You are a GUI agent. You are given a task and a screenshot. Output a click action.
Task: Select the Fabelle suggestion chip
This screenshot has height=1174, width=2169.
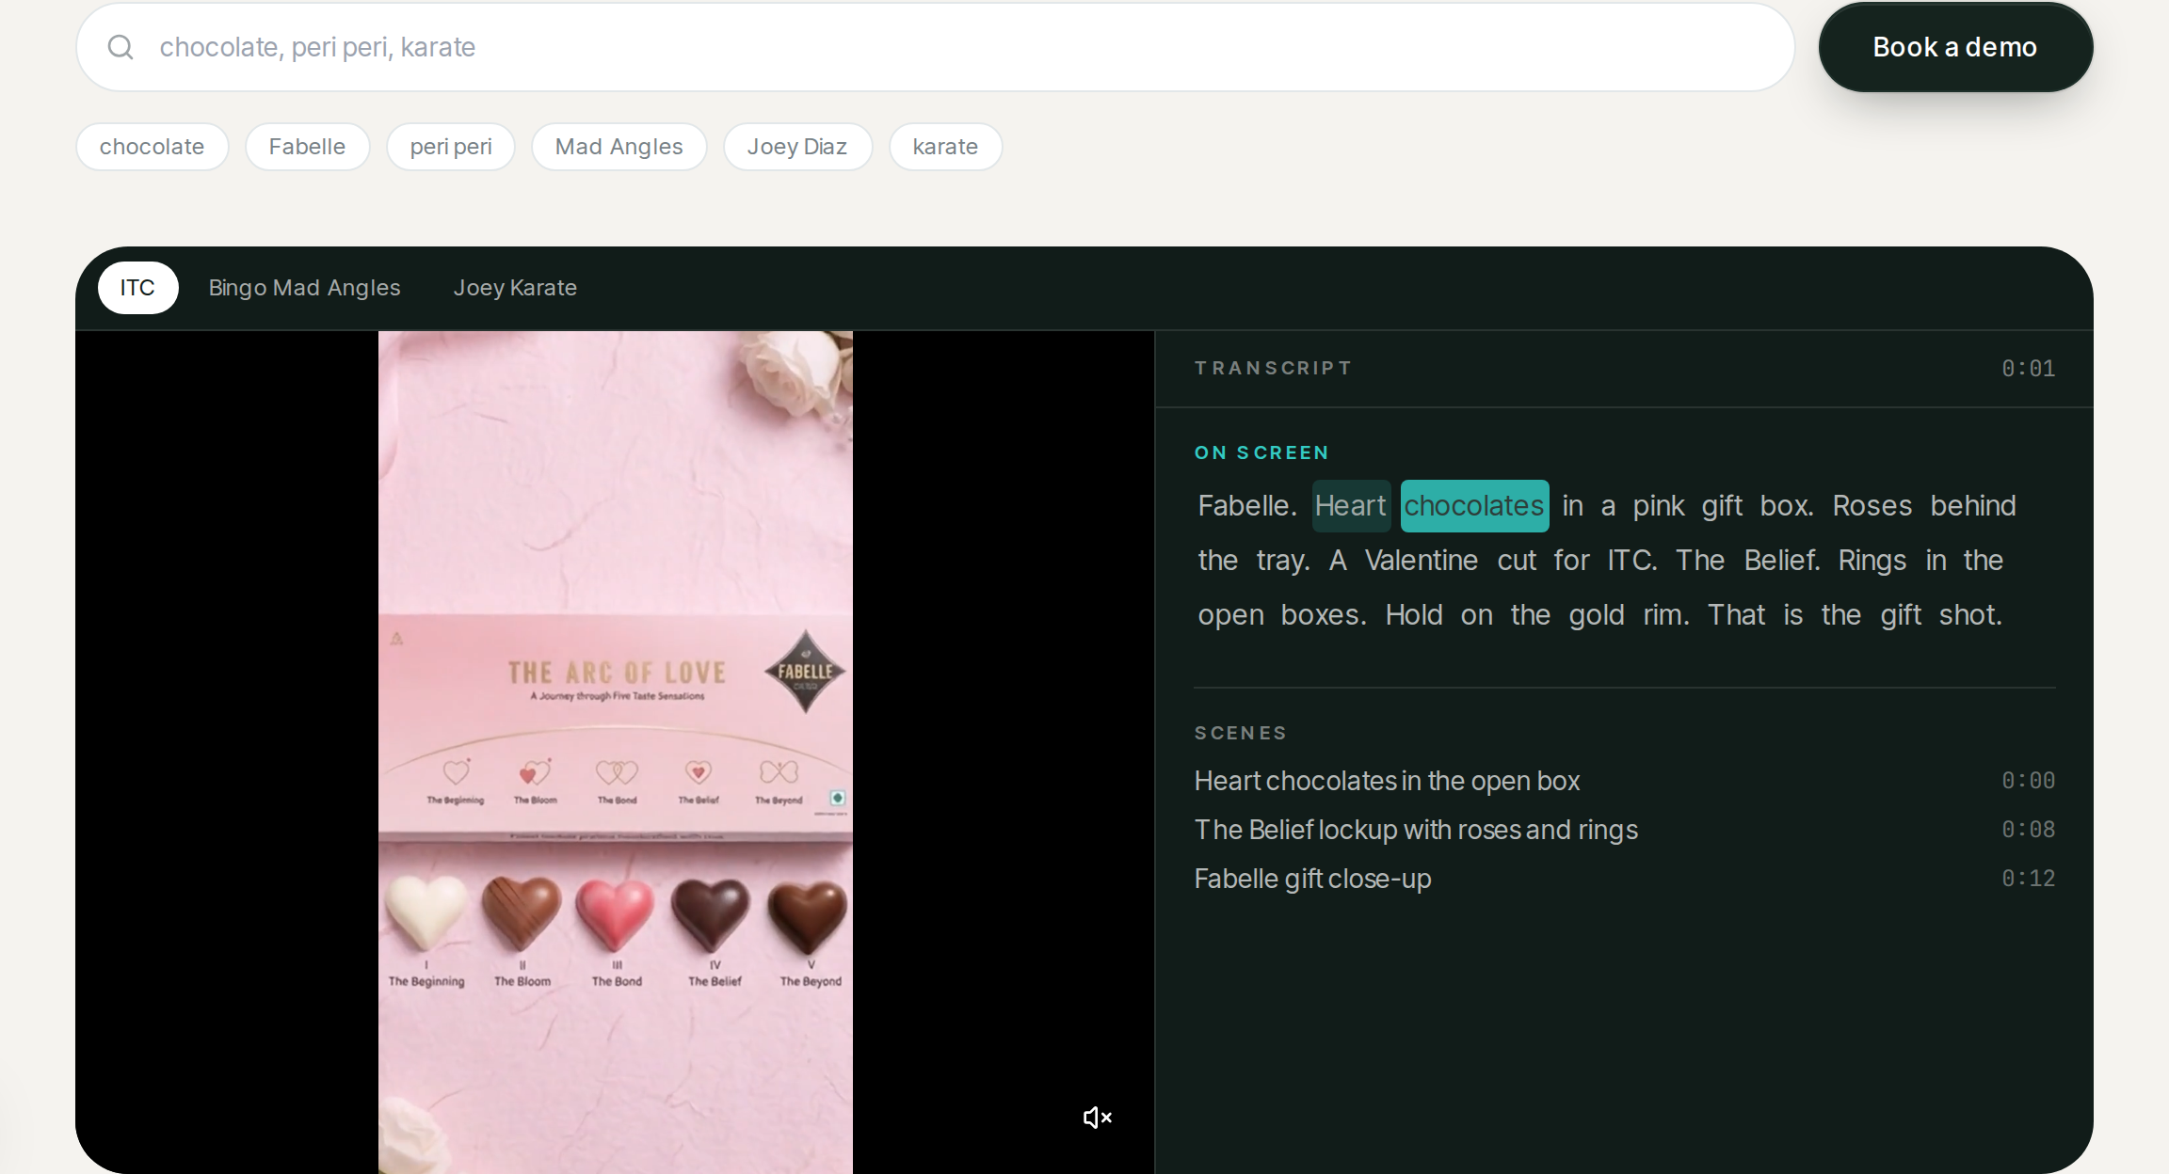click(x=307, y=147)
